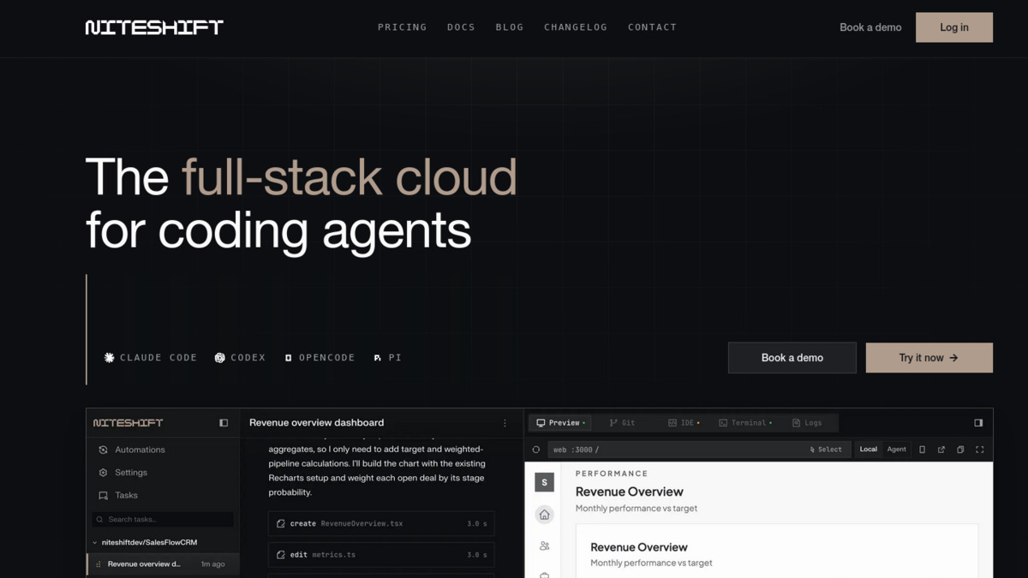Click the preview reload icon
Image resolution: width=1028 pixels, height=578 pixels.
click(x=536, y=450)
